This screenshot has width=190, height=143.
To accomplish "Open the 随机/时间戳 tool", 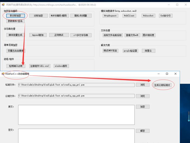I will click(81, 15).
